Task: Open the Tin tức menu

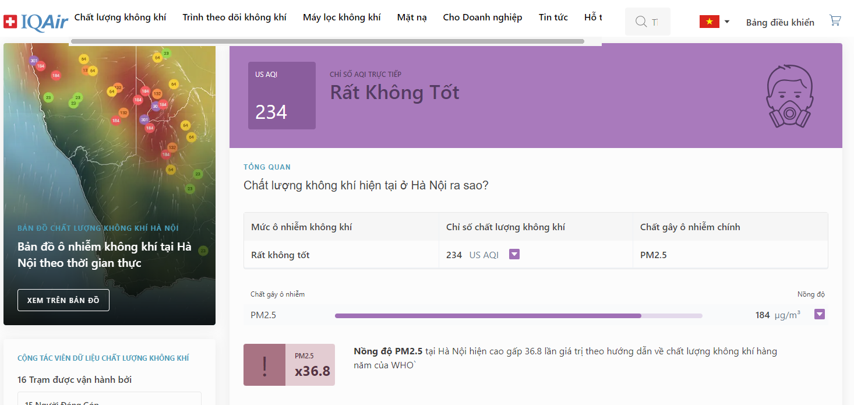Action: click(553, 17)
